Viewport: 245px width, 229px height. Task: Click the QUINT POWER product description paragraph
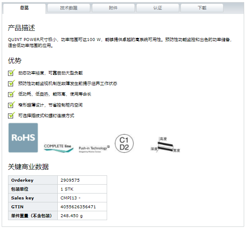click(x=120, y=42)
